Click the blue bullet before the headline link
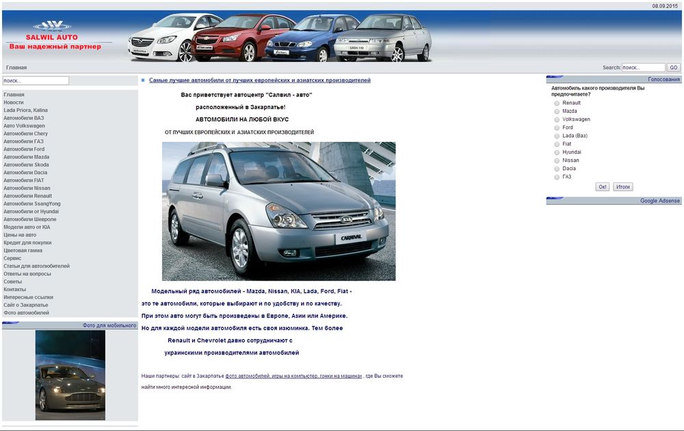684x431 pixels. click(x=143, y=80)
